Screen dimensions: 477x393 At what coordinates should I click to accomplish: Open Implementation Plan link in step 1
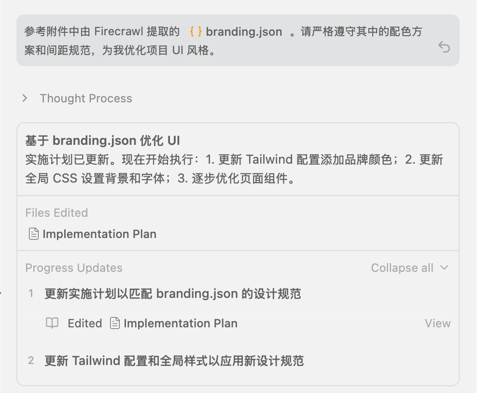(x=180, y=323)
